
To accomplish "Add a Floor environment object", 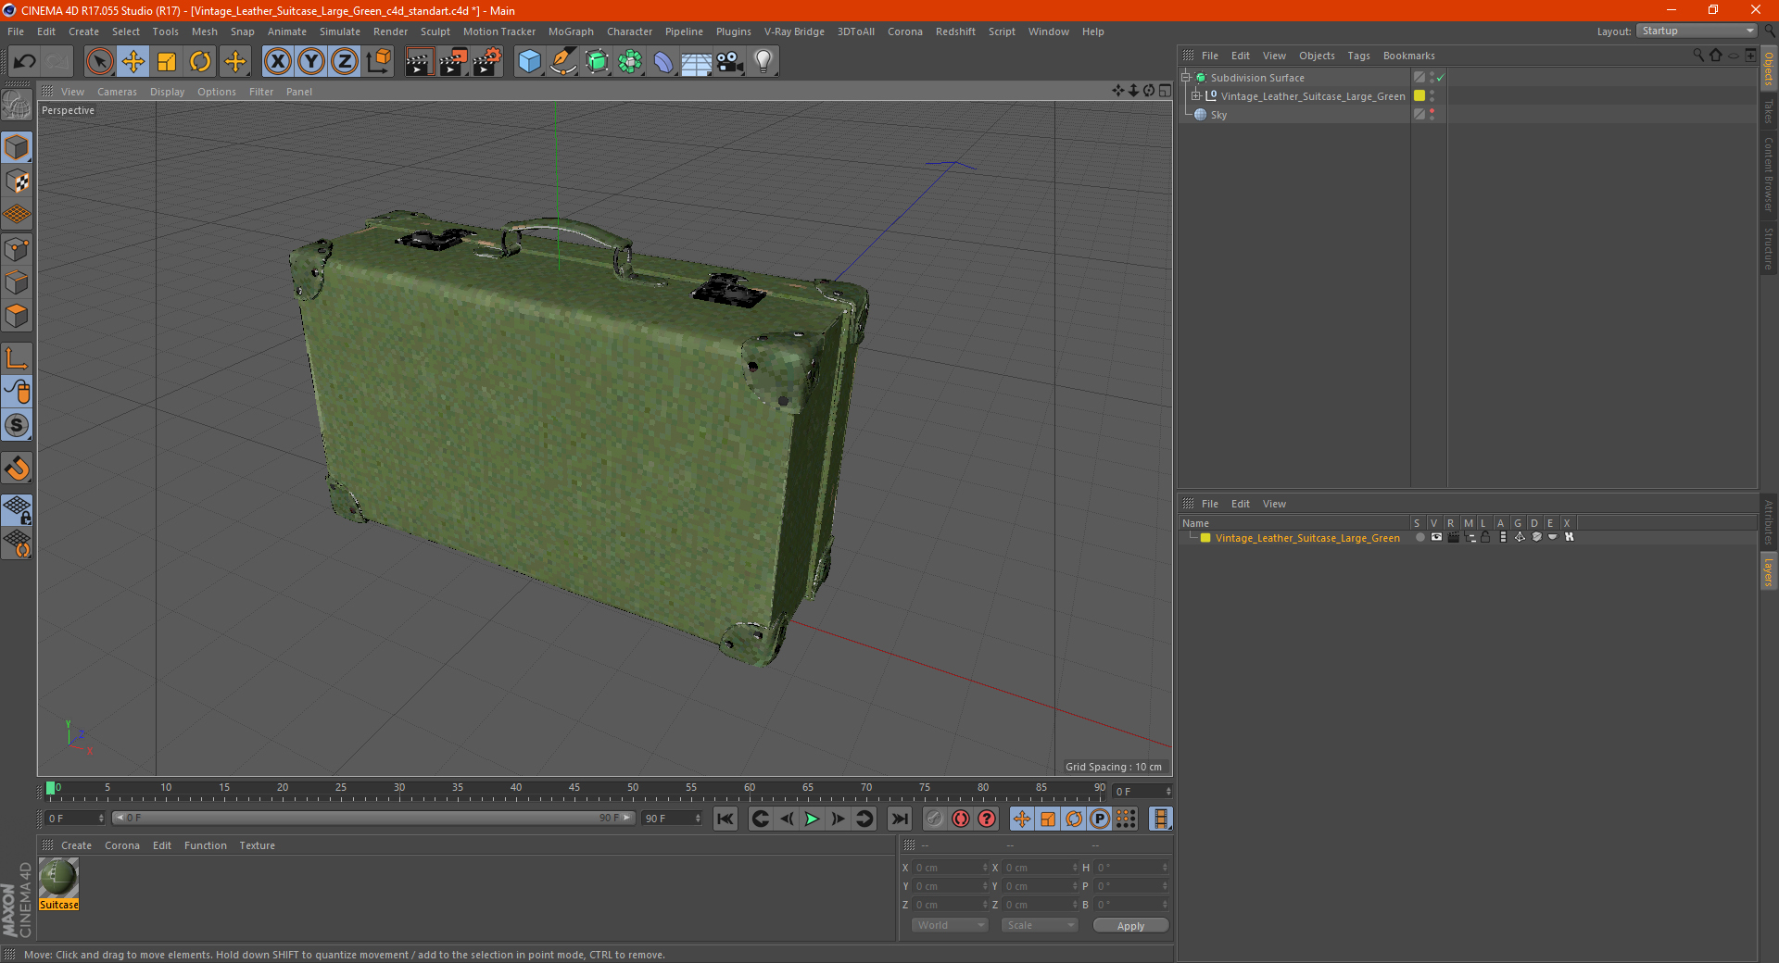I will tap(696, 62).
